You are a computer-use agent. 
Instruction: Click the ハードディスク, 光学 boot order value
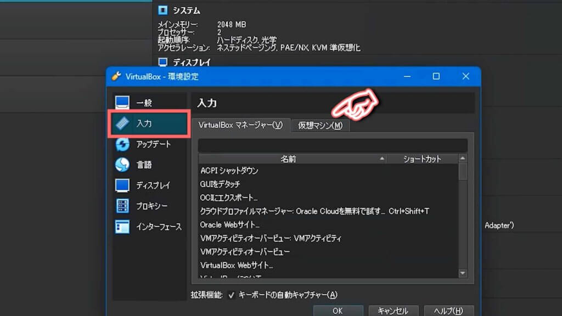[x=246, y=39]
